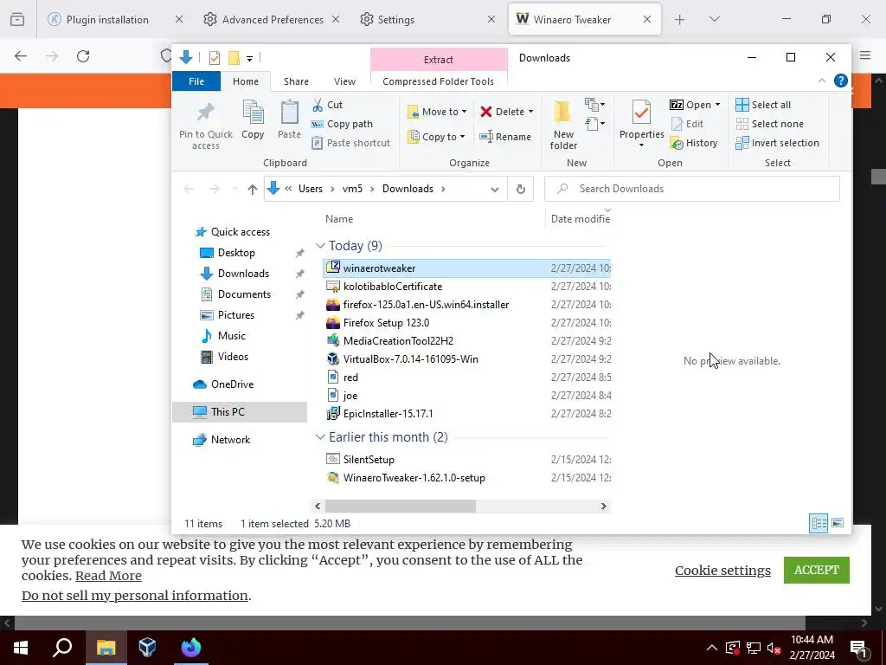
Task: Click the Extract contextual tab header
Action: 439,60
